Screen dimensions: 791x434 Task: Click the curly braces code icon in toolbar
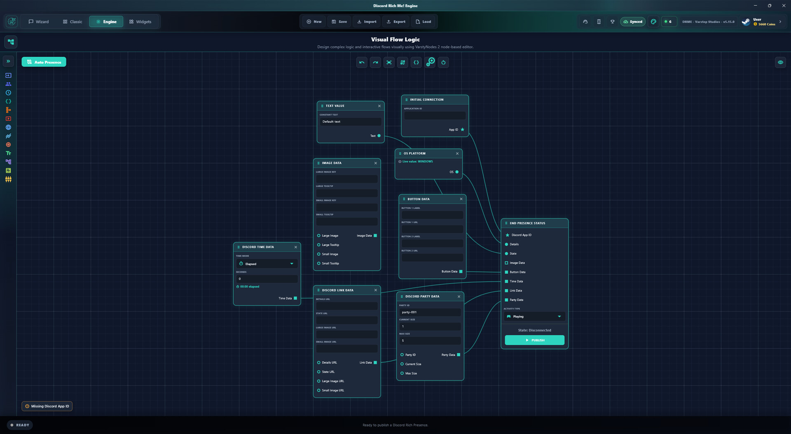click(x=416, y=63)
